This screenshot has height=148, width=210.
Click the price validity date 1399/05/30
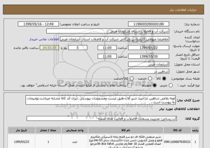point(148,56)
